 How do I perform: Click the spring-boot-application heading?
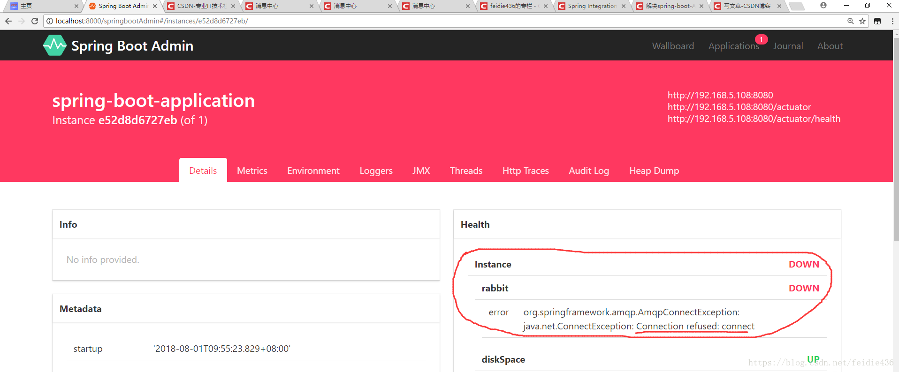153,101
